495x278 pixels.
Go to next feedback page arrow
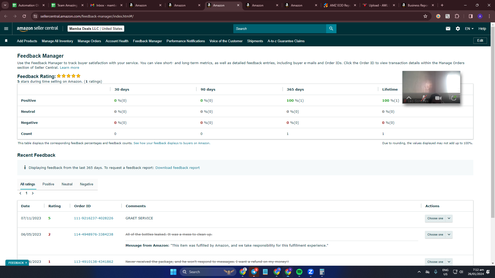[33, 193]
